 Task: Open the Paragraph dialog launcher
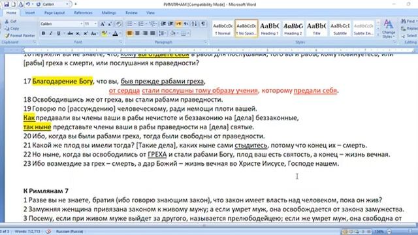206,42
